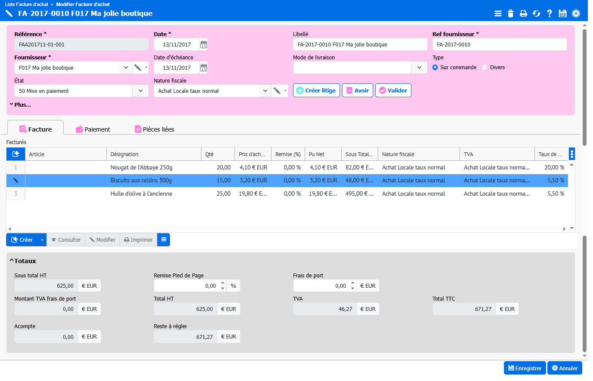Click the trash delete icon in header
Viewport: 593px width, 381px height.
[510, 13]
